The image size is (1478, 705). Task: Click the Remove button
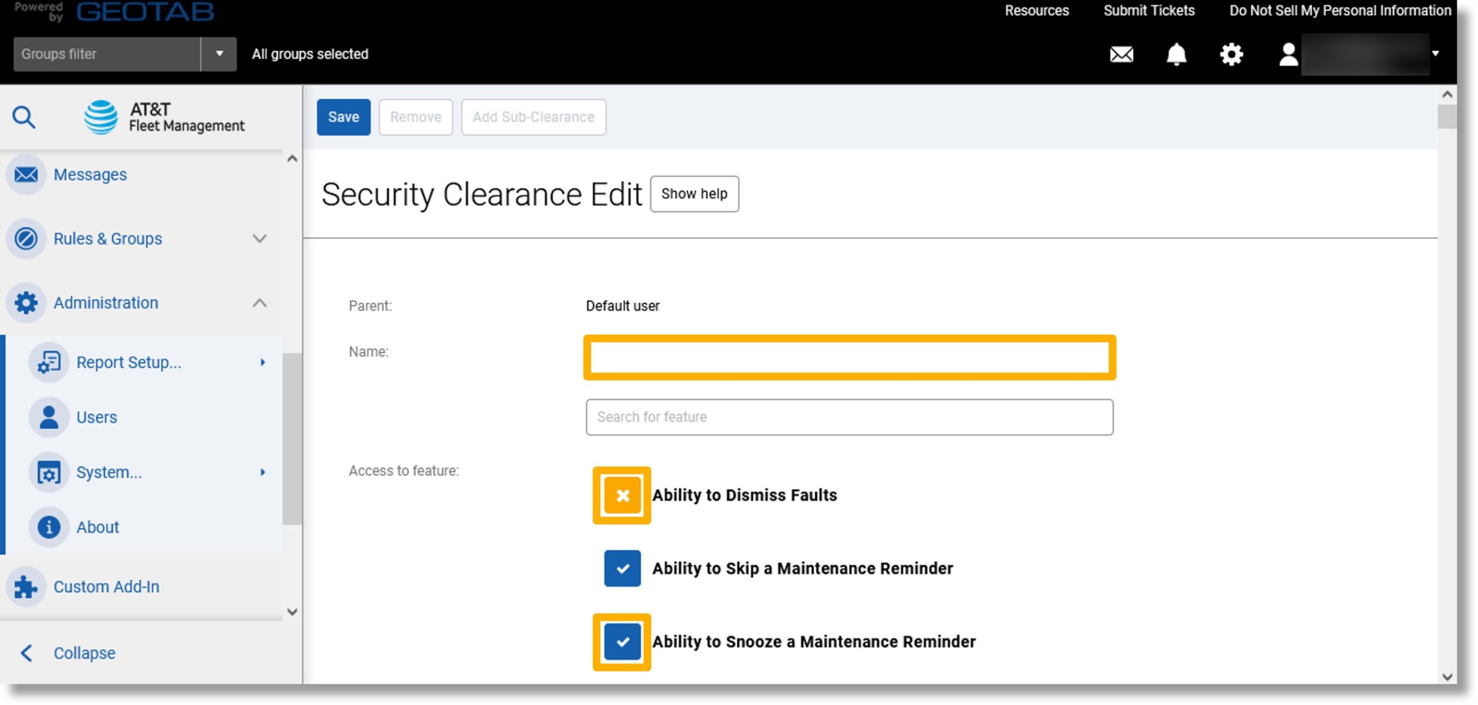point(416,117)
